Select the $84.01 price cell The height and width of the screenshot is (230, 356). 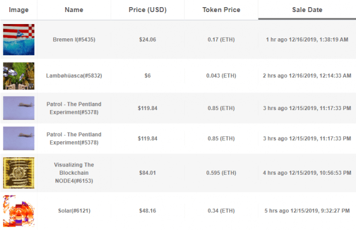[x=147, y=173]
